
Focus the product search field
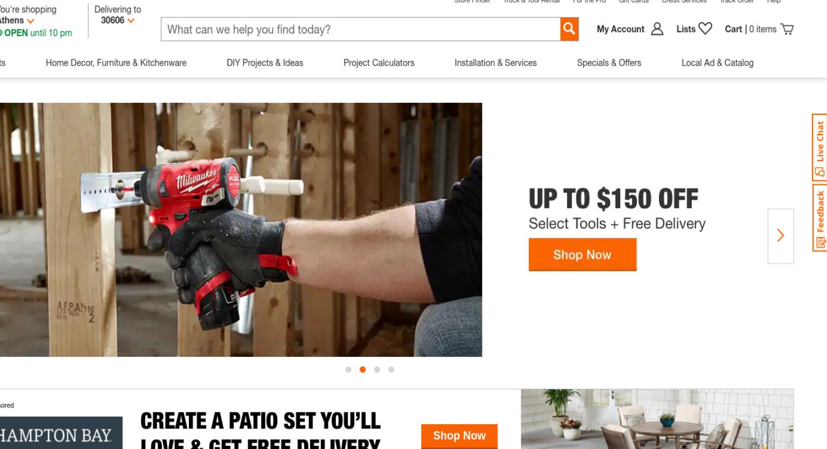[361, 29]
